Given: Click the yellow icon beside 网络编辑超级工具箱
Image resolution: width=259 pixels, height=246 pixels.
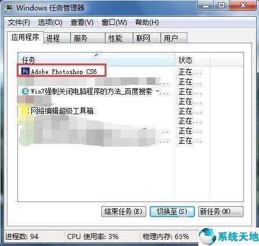Looking at the screenshot, I should point(24,111).
